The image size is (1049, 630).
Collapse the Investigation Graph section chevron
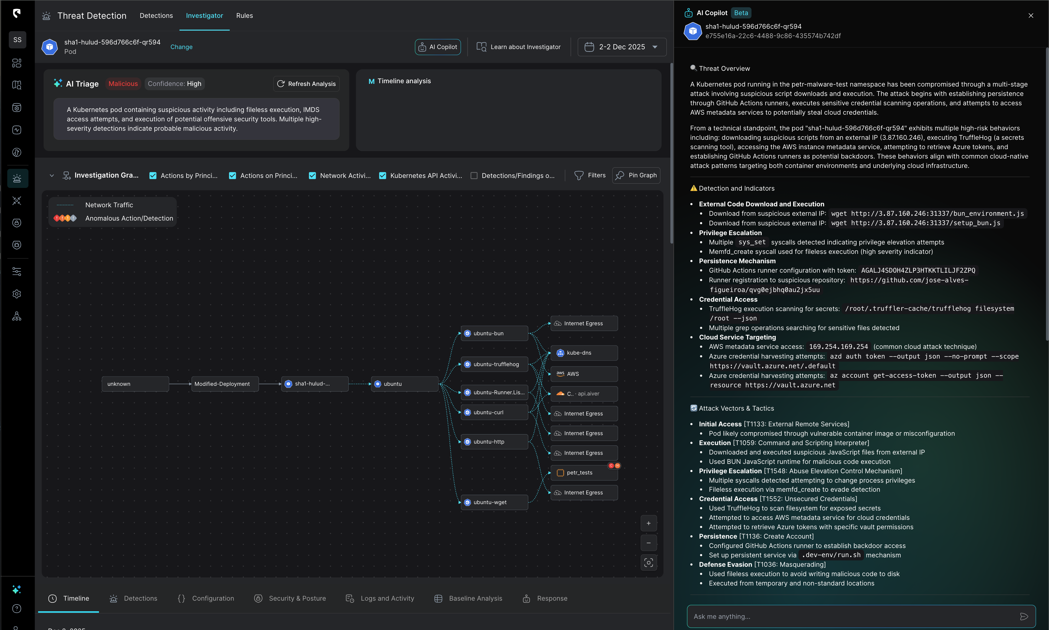52,175
